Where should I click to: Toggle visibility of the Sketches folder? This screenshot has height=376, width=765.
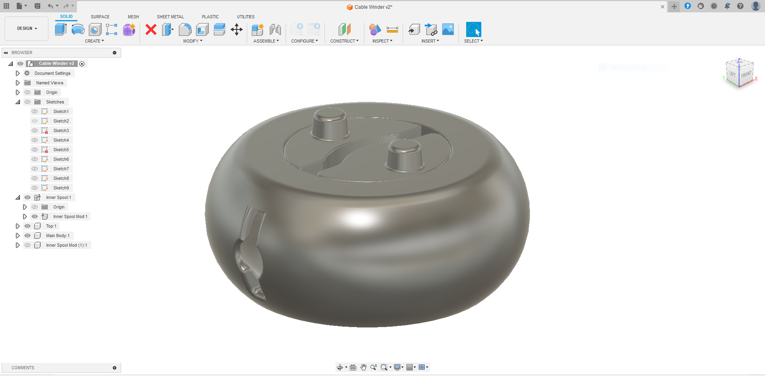click(x=27, y=102)
